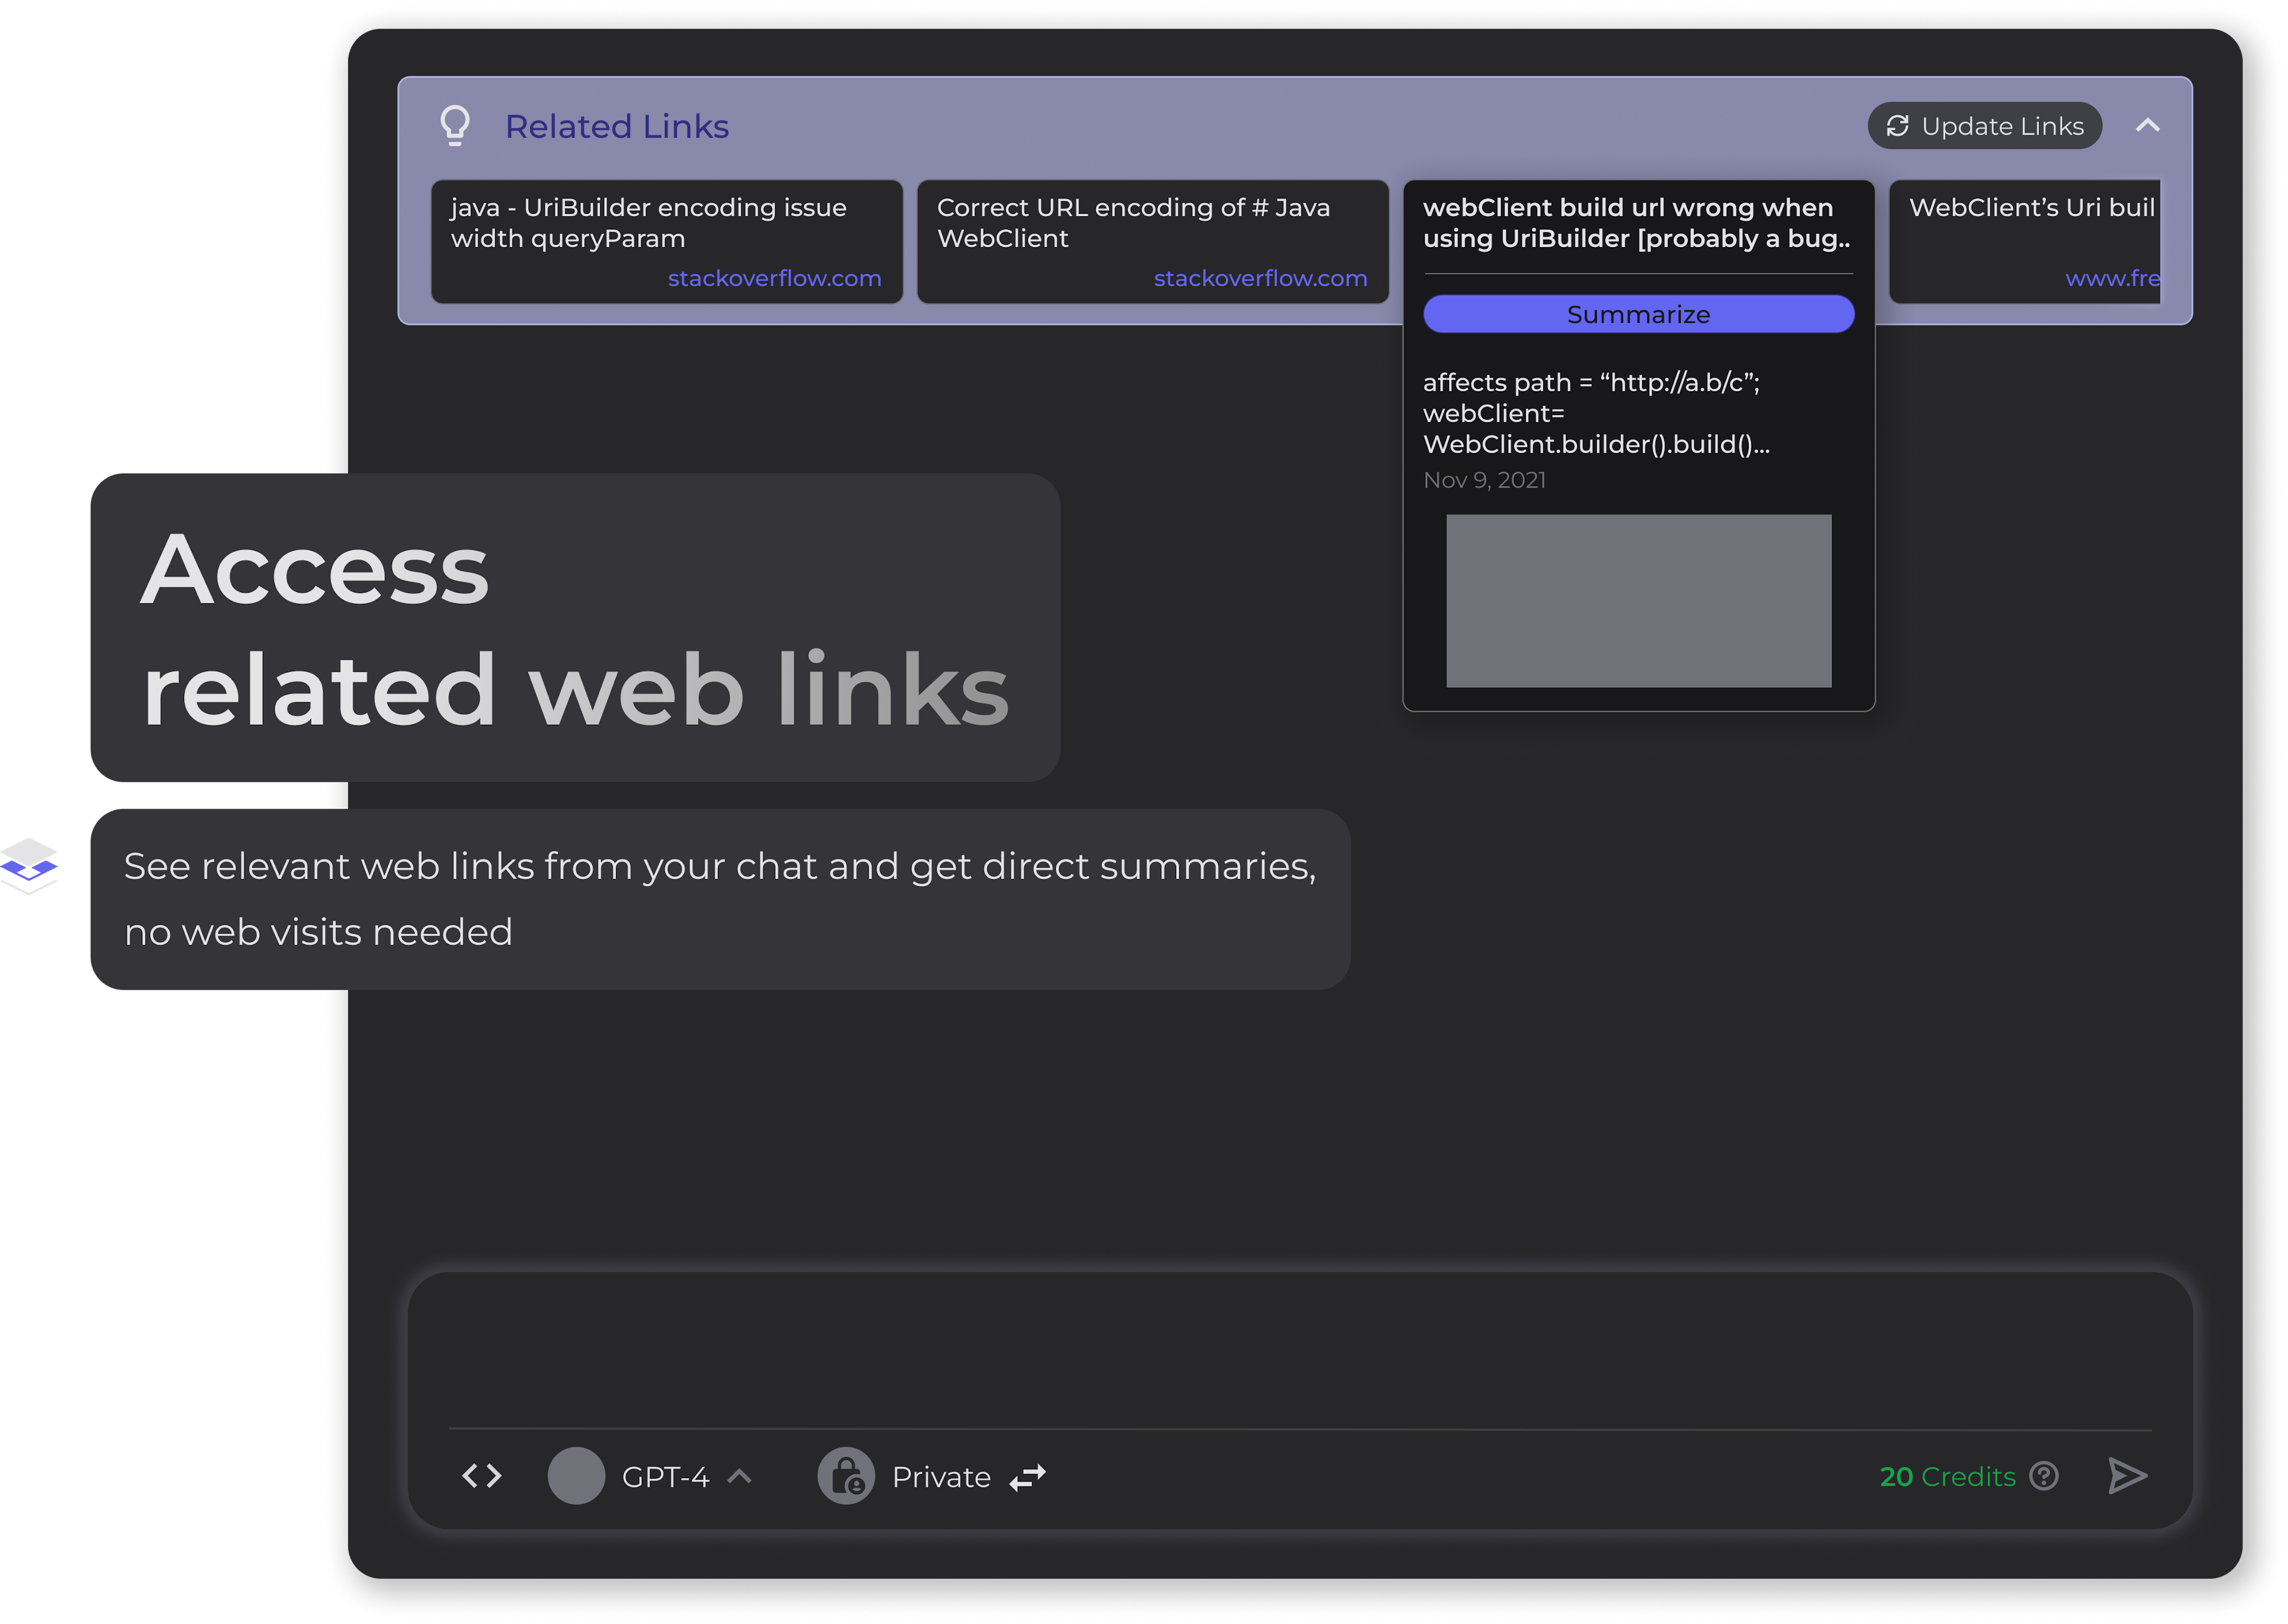This screenshot has height=1624, width=2288.
Task: Collapse the Related Links panel with the chevron
Action: pos(2147,126)
